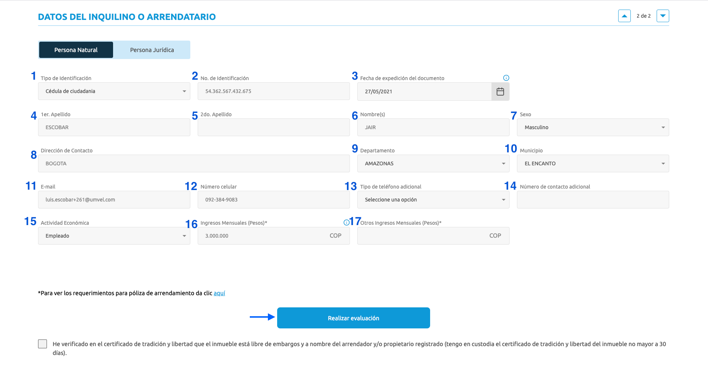Click the '2 de 2' page indicator

(x=644, y=16)
